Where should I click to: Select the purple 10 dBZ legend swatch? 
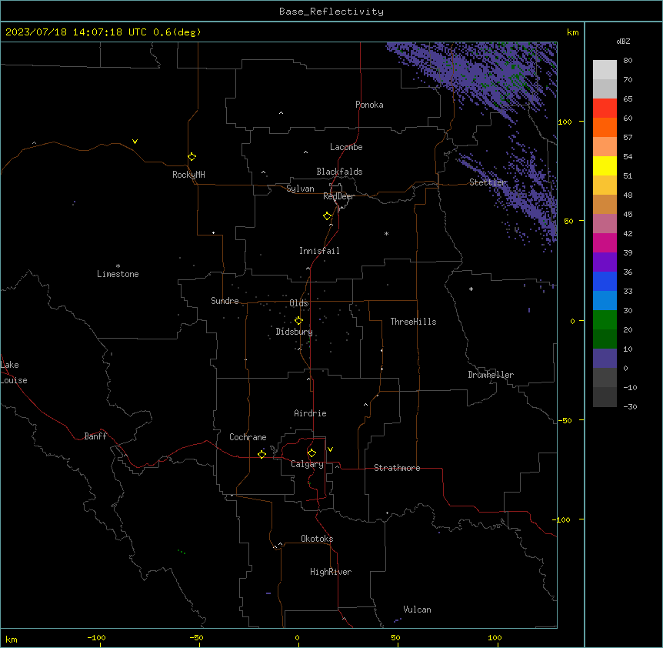pos(605,359)
